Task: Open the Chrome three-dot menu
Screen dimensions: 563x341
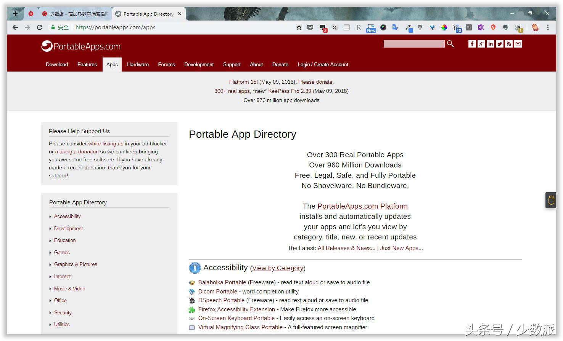Action: 548,27
